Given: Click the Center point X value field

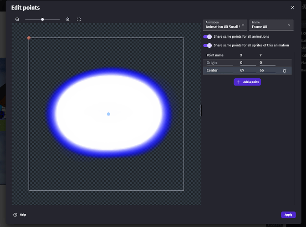Looking at the screenshot, I should pyautogui.click(x=248, y=71).
